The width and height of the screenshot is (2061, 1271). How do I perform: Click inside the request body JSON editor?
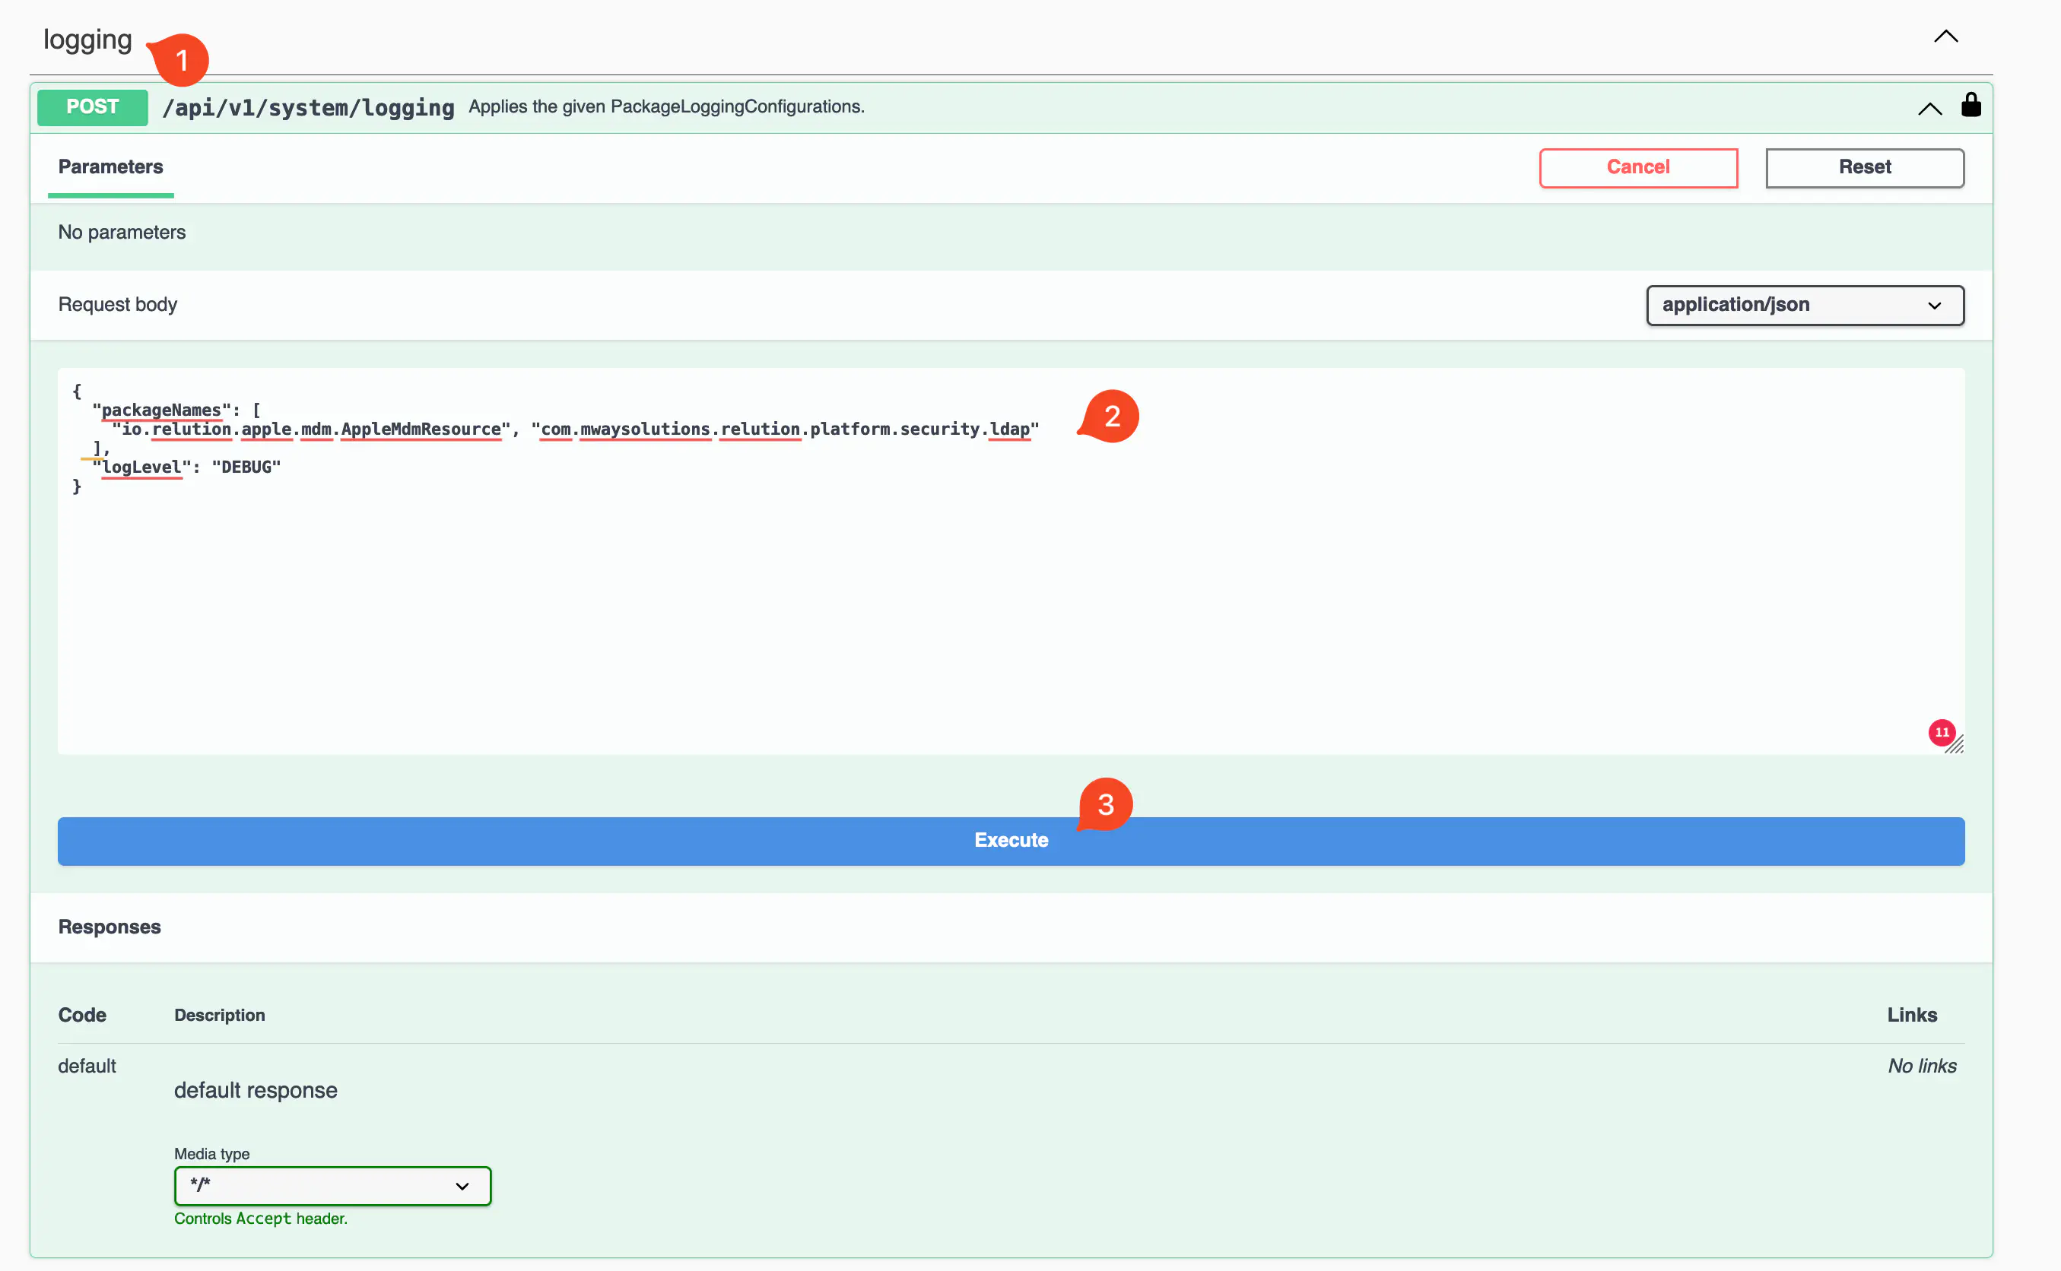click(1009, 605)
